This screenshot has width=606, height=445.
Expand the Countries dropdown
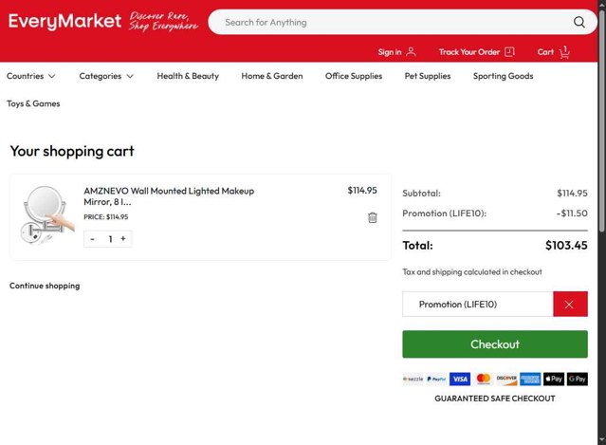[31, 76]
